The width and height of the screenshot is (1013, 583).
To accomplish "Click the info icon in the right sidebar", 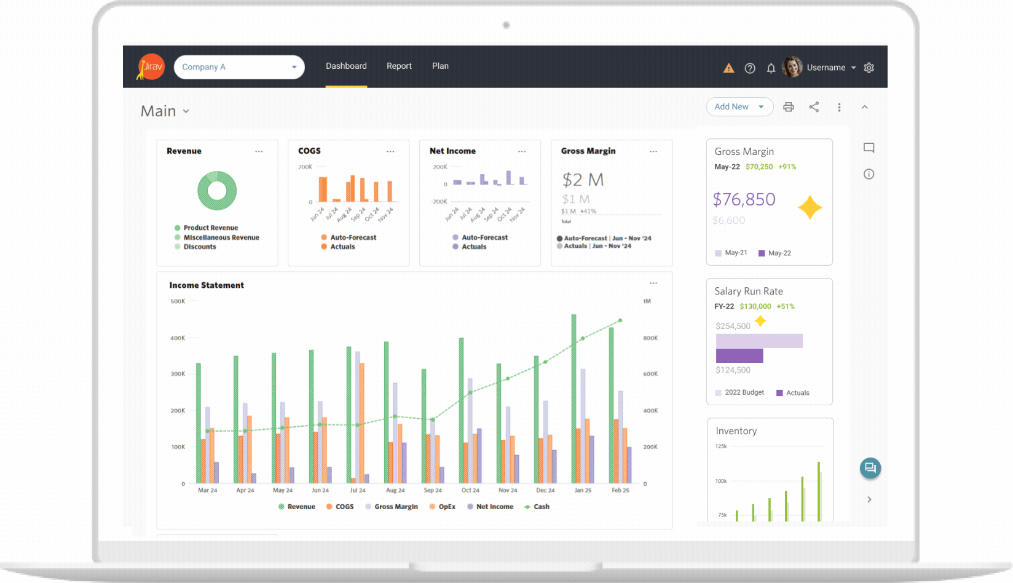I will (869, 174).
